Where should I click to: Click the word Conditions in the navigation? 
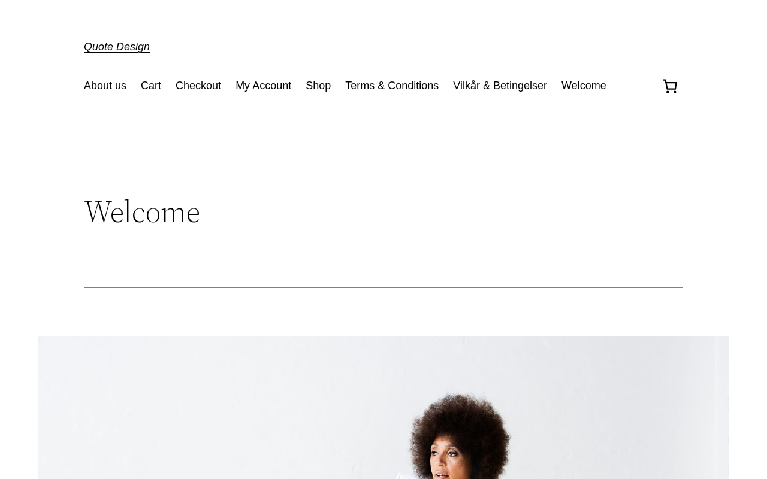click(413, 86)
